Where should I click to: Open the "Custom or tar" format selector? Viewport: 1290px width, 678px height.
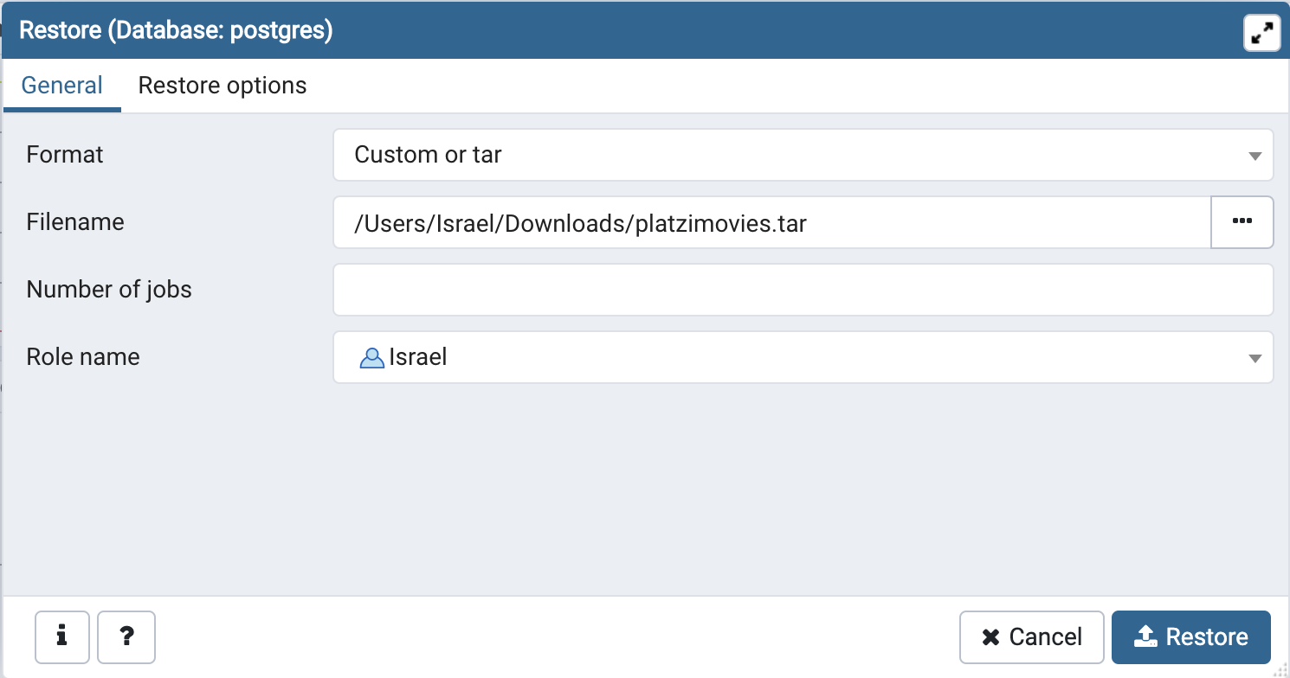point(803,155)
